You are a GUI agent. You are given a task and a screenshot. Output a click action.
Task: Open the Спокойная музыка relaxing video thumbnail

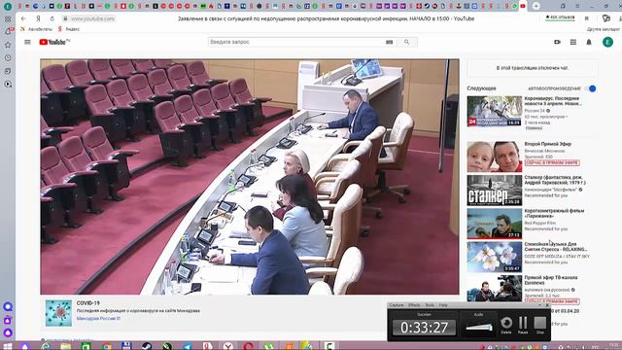click(x=495, y=257)
